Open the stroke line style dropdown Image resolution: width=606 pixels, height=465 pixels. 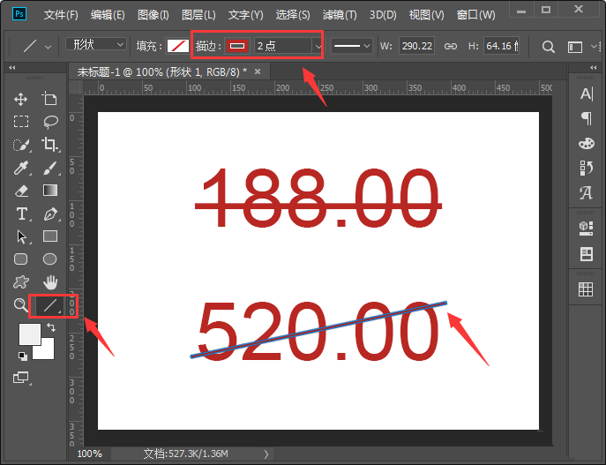tap(352, 46)
